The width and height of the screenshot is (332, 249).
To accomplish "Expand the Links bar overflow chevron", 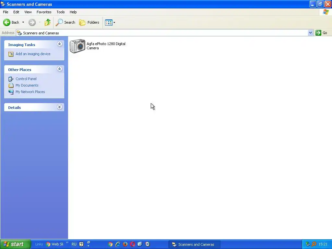I will pyautogui.click(x=67, y=243).
